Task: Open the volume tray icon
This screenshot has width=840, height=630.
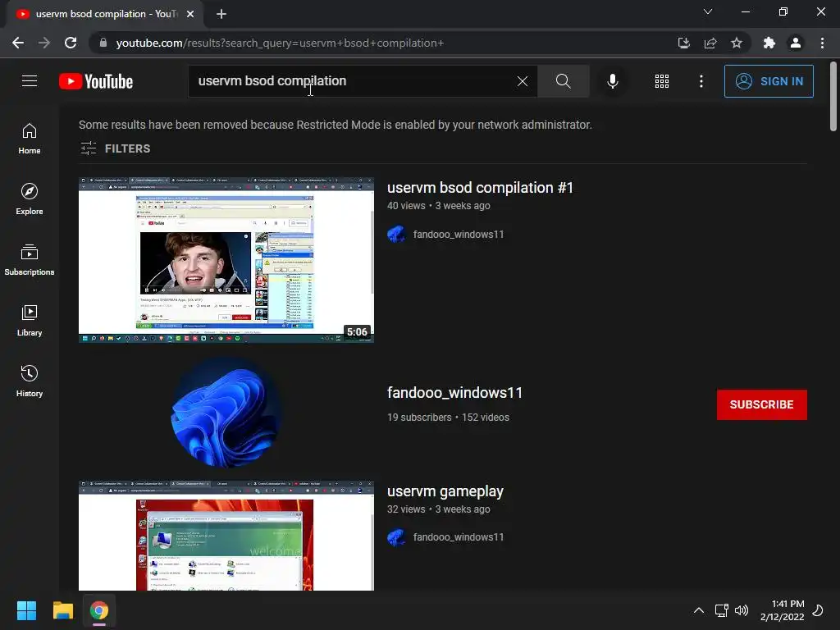Action: click(742, 610)
